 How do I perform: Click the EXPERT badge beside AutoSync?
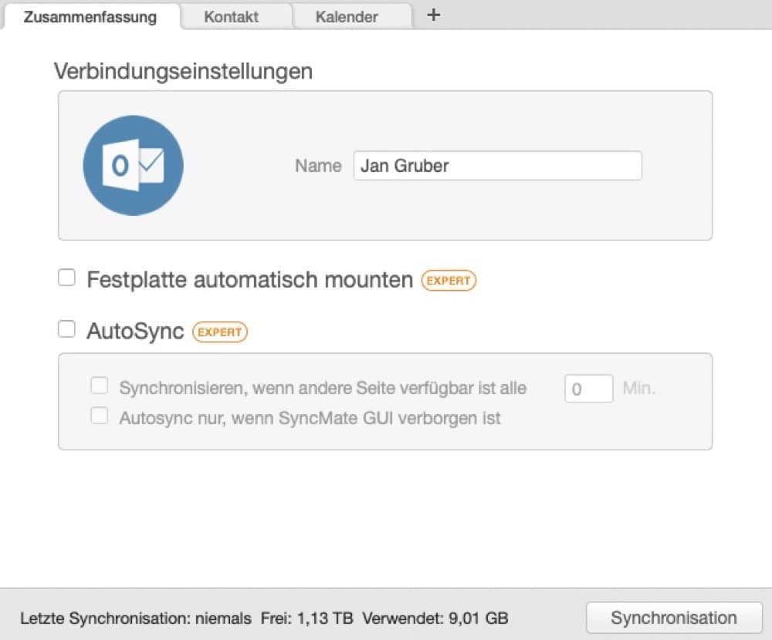tap(219, 332)
